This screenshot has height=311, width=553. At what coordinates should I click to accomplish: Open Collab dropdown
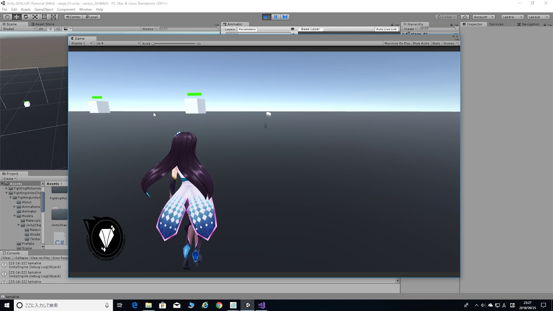tap(446, 17)
